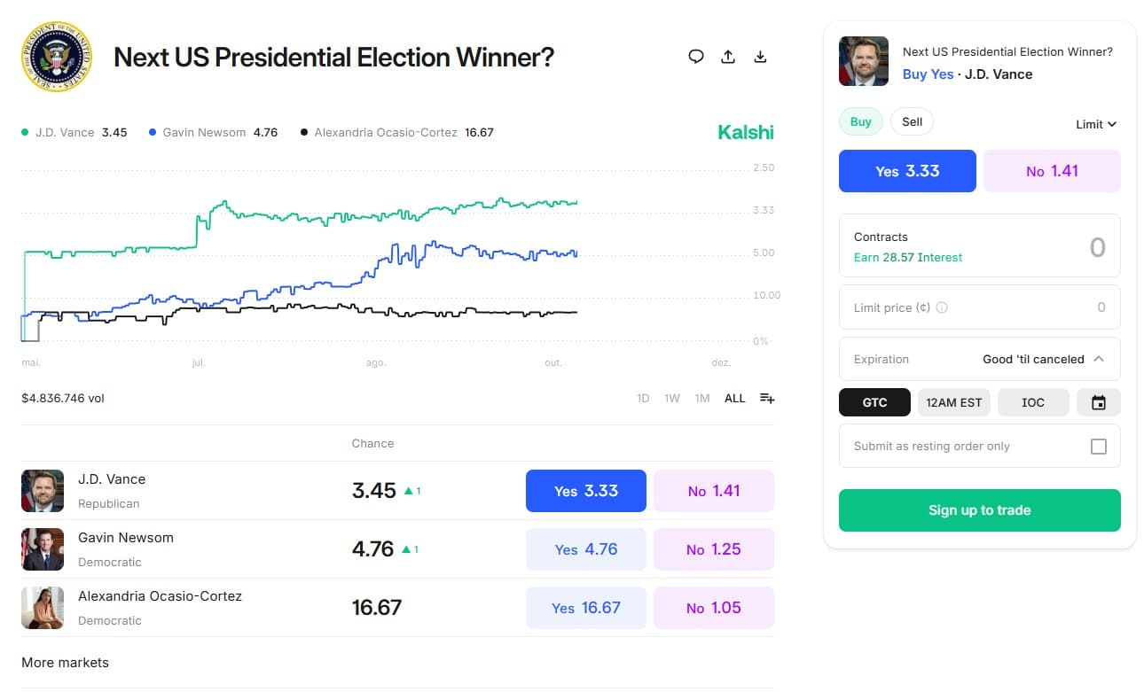Select the Buy option pill
This screenshot has width=1144, height=692.
[x=860, y=121]
